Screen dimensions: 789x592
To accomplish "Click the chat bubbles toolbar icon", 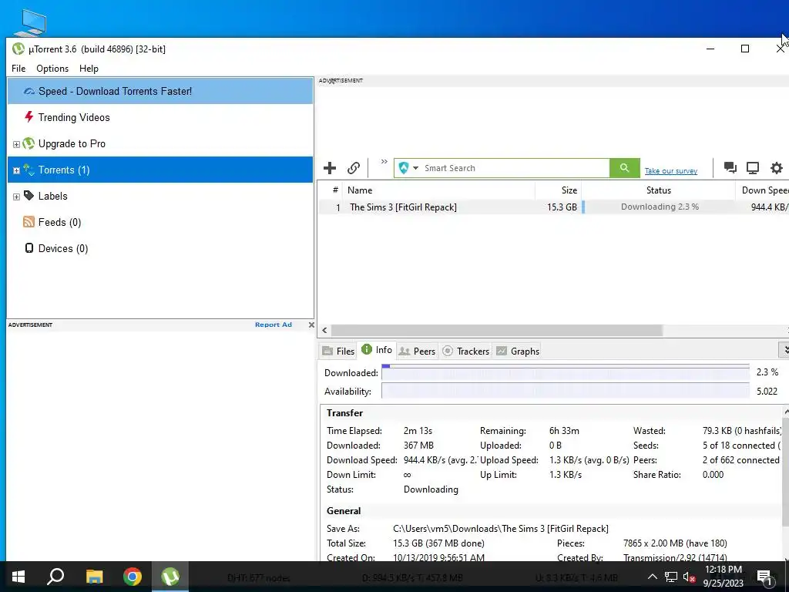I will (730, 167).
